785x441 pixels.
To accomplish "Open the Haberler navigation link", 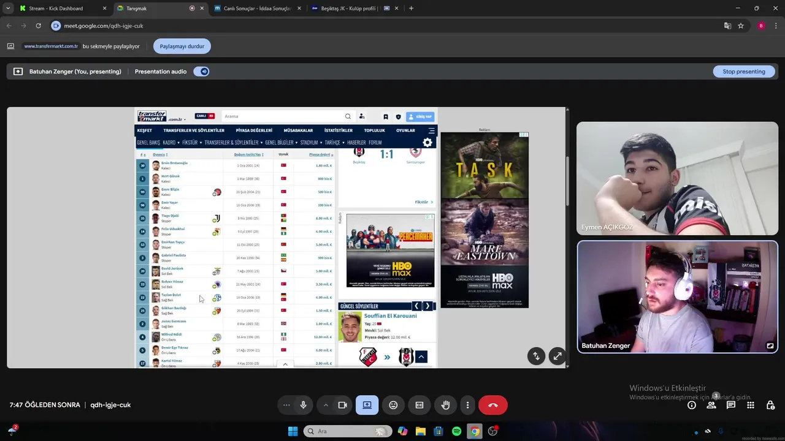I will coord(356,143).
